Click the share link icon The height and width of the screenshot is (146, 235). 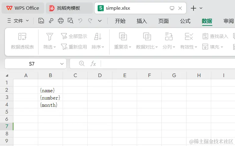pyautogui.click(x=51, y=21)
